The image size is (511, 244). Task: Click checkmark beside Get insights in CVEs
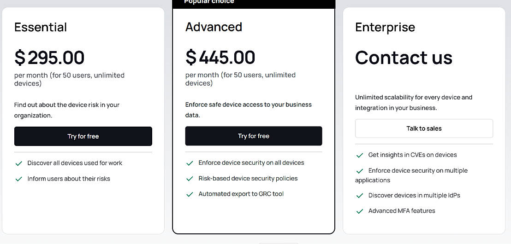coord(360,156)
